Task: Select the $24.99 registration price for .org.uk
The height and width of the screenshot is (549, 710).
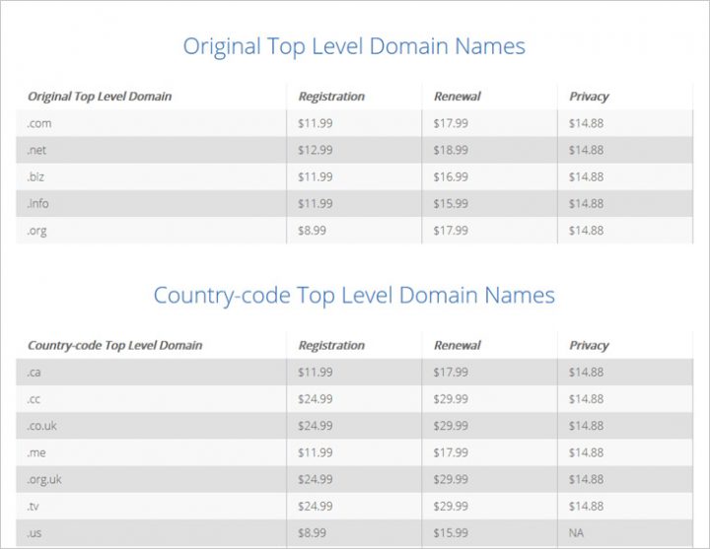Action: point(316,479)
